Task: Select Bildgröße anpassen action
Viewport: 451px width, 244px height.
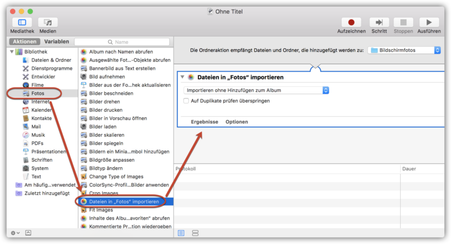Action: pos(112,160)
